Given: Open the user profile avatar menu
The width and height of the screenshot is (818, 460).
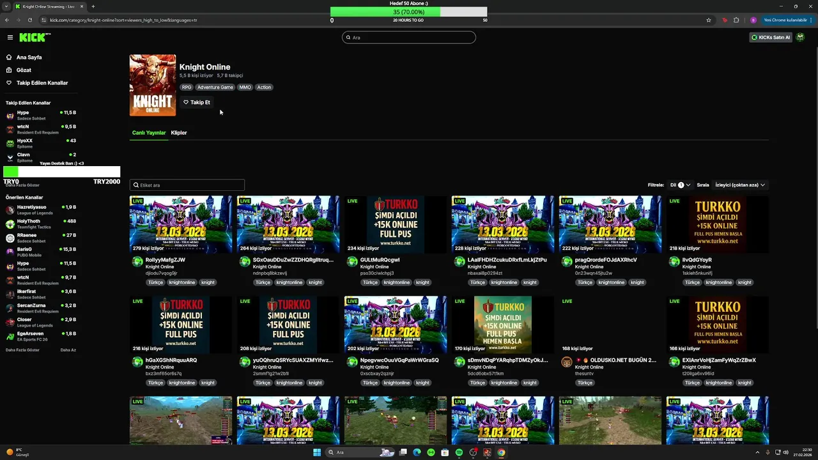Looking at the screenshot, I should point(800,38).
